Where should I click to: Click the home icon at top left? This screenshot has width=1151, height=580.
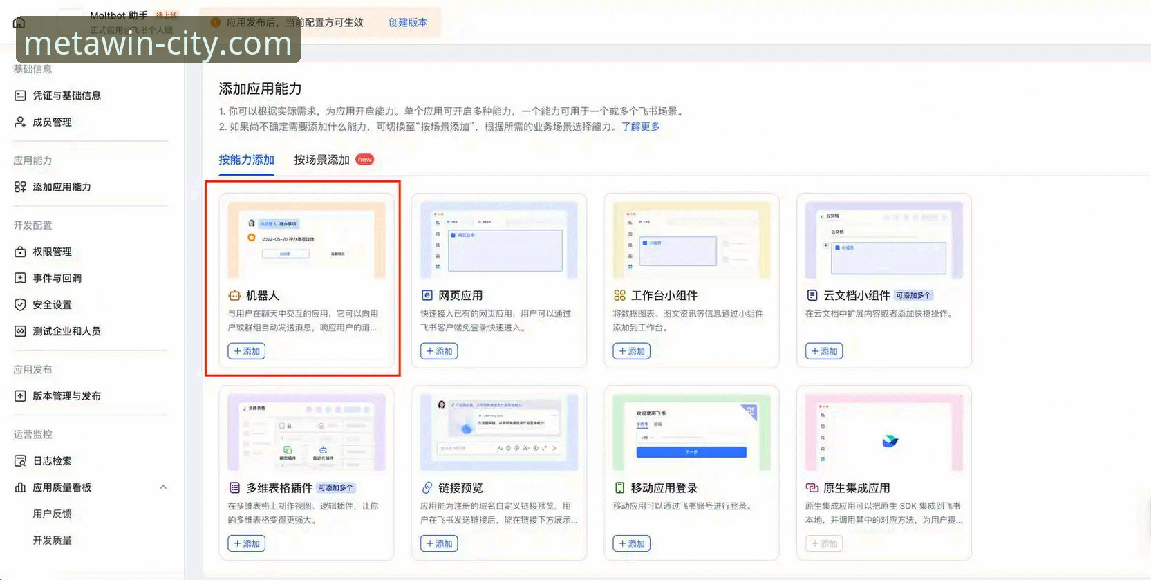click(19, 23)
